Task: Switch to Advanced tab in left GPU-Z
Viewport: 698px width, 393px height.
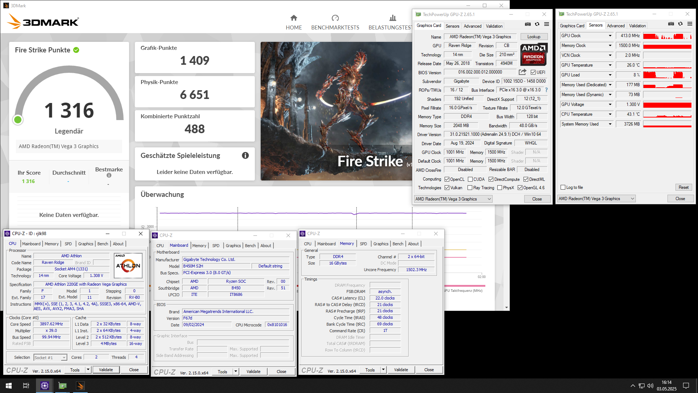Action: [473, 26]
